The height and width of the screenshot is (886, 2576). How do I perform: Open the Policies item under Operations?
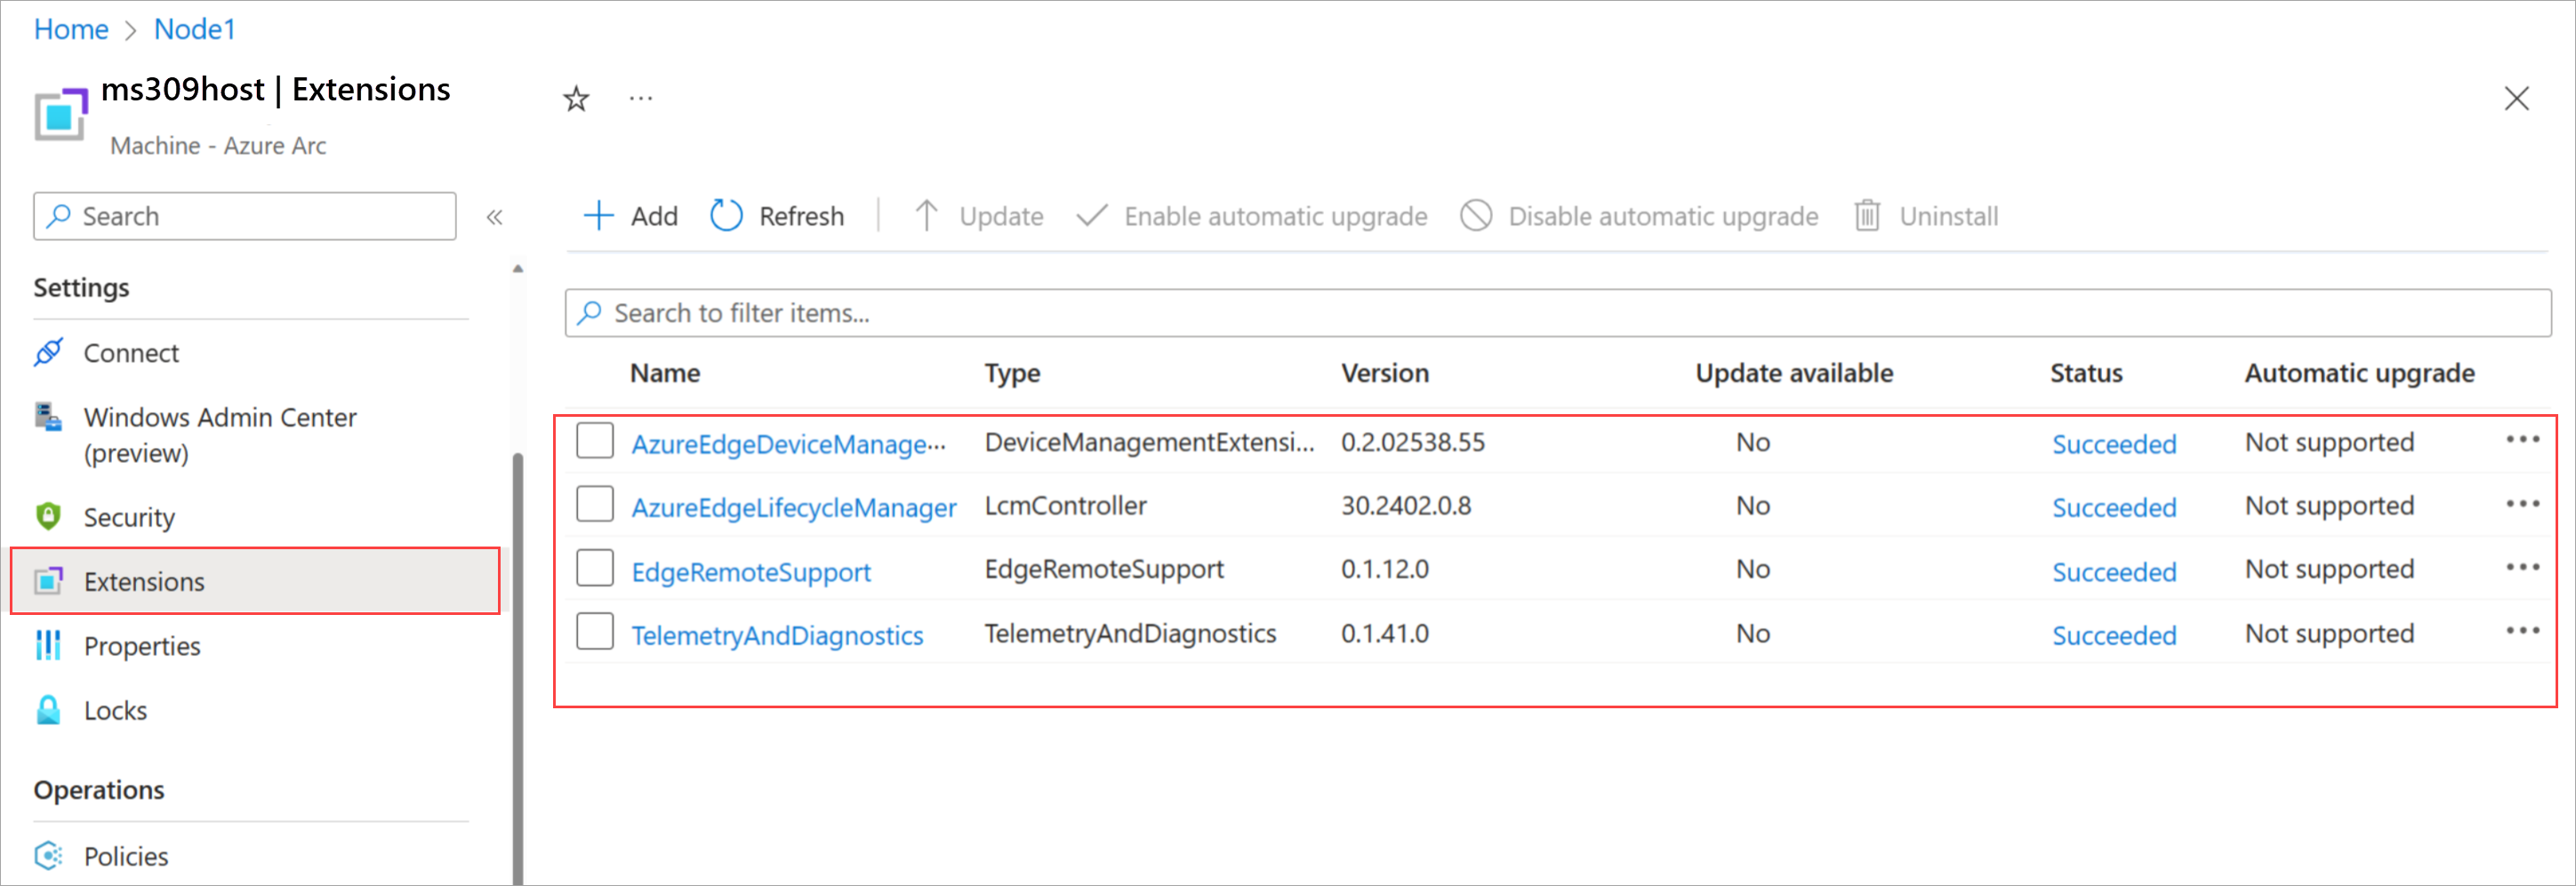(x=126, y=856)
